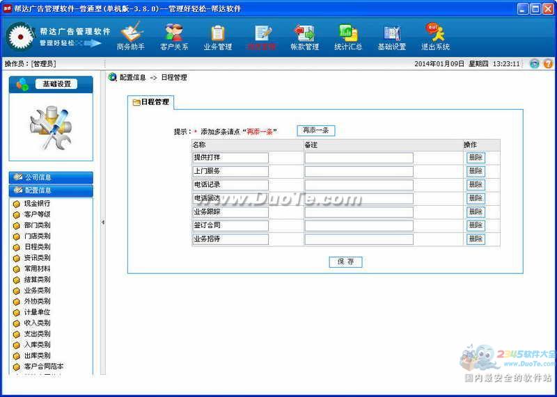The image size is (557, 397).
Task: Click the orange help icon in status bar
Action: [x=548, y=63]
